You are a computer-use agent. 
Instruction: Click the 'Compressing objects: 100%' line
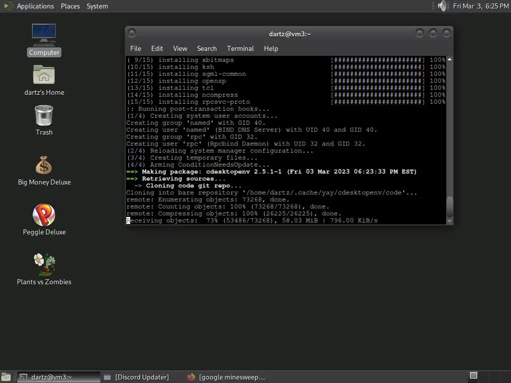tap(234, 213)
